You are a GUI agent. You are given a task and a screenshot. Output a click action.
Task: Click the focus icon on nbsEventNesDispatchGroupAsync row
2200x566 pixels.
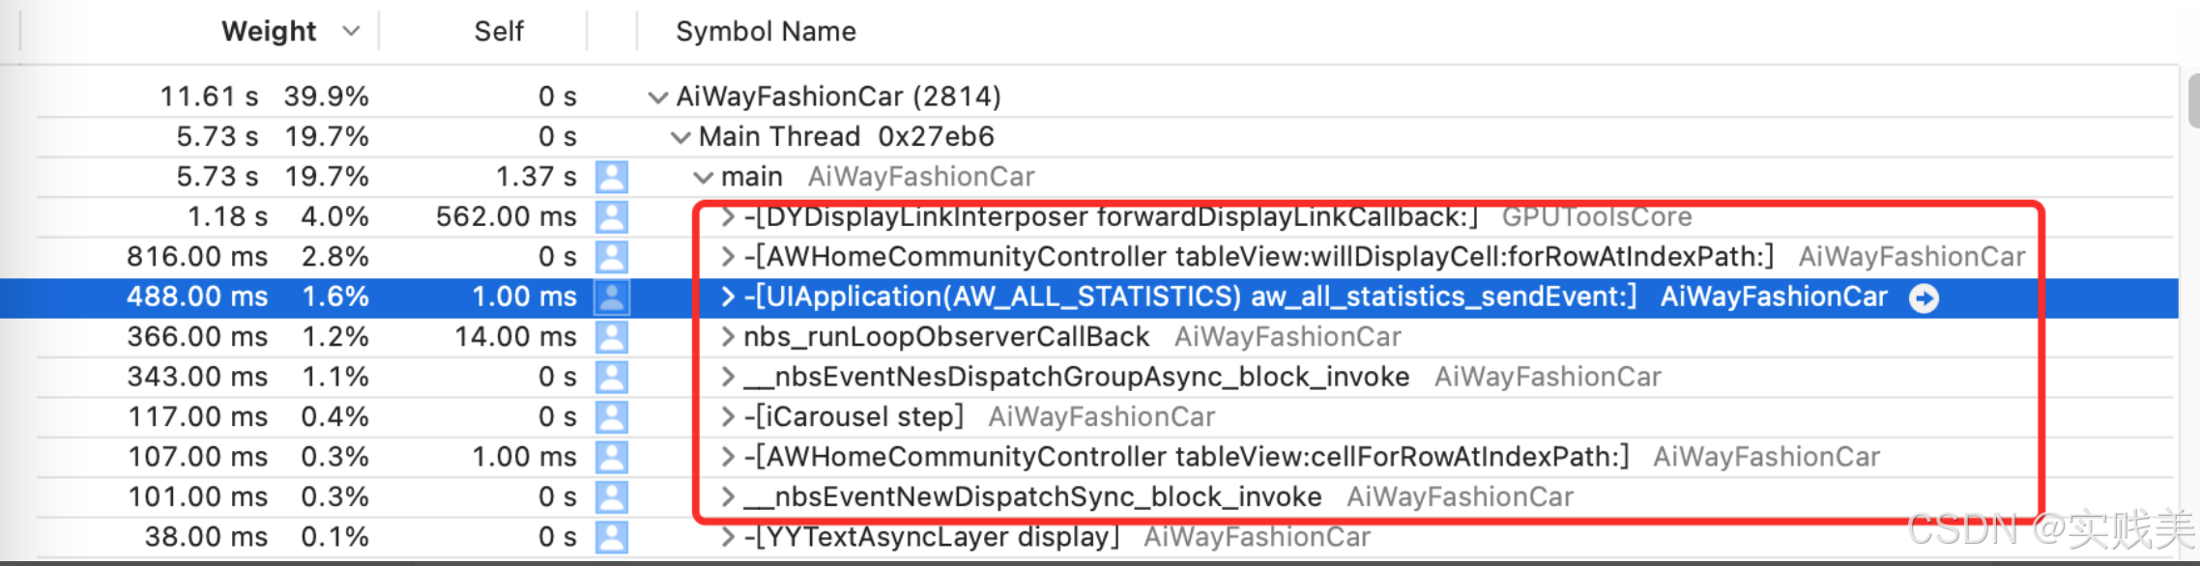[612, 377]
